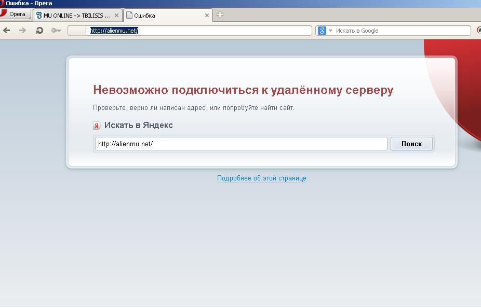Viewport: 481px width, 308px height.
Task: Open the password wand key icon
Action: coord(56,30)
